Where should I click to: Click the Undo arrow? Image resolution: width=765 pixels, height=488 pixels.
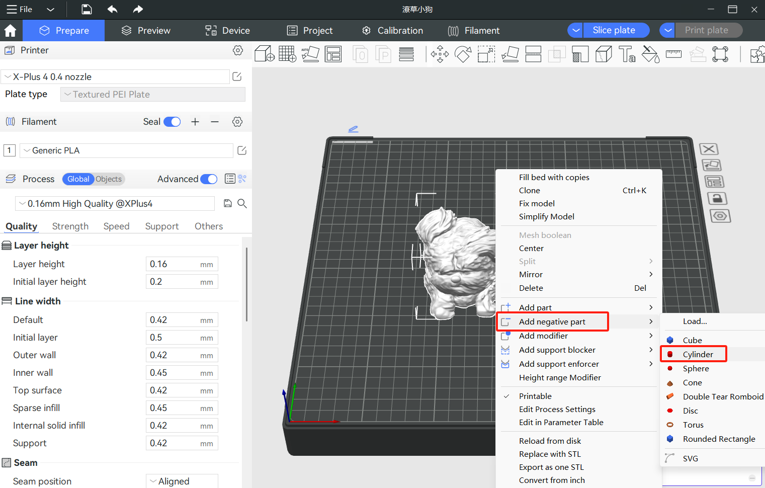[113, 9]
